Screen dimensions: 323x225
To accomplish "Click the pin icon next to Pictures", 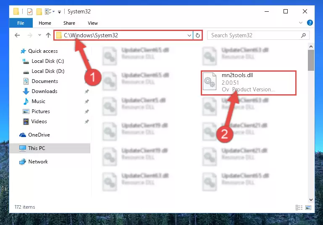I will click(x=87, y=111).
